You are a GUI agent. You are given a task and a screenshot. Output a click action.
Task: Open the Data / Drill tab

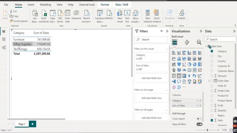[x=122, y=5]
